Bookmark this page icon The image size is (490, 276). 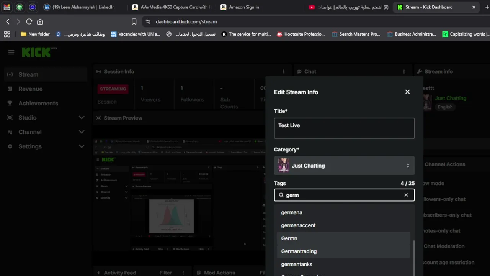(x=134, y=22)
